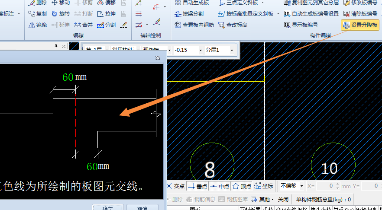Click 按梁分割 split by beam

[189, 14]
